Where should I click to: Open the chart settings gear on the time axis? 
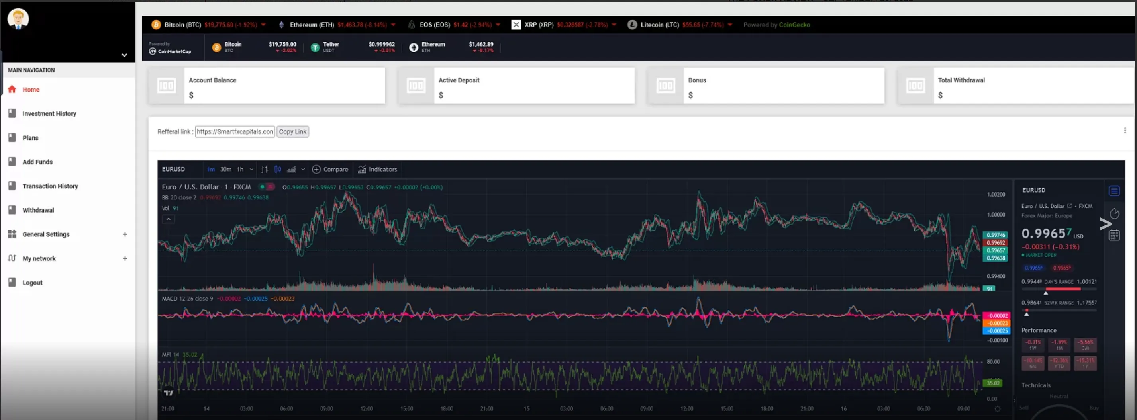coord(997,409)
